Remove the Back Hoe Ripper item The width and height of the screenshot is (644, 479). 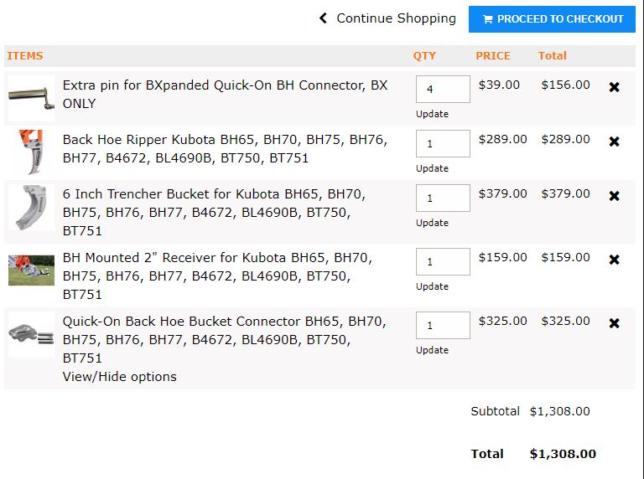tap(614, 142)
